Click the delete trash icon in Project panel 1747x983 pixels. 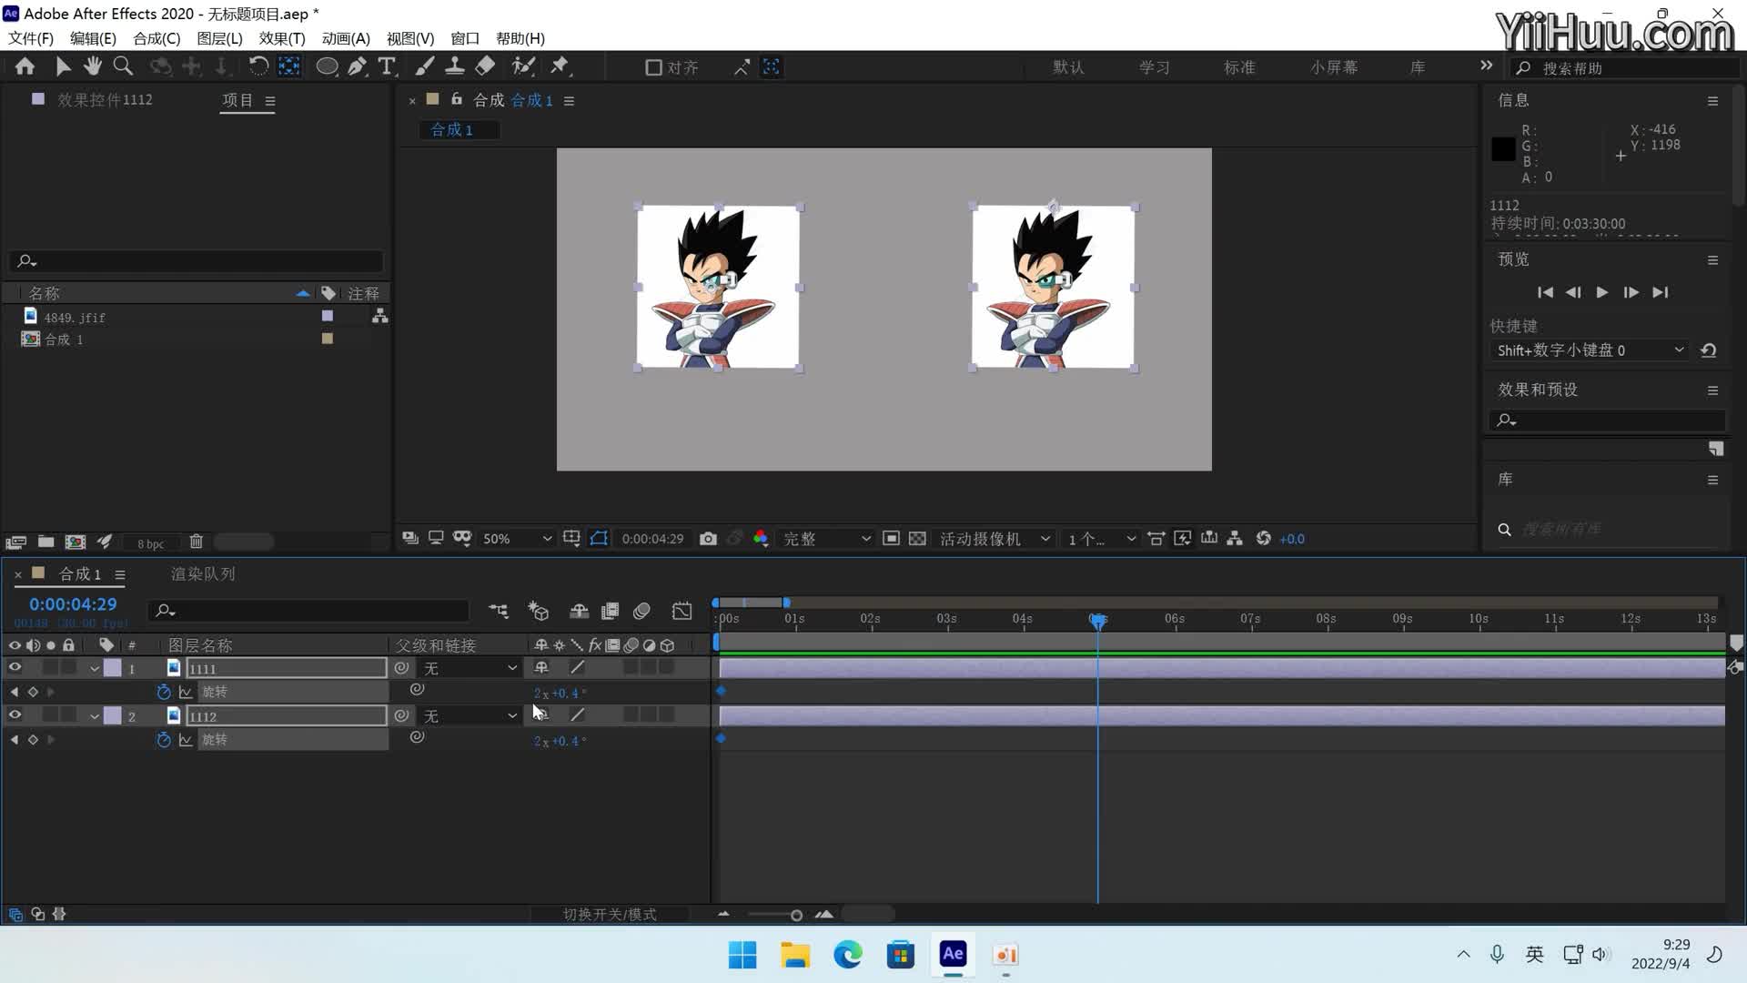(196, 542)
